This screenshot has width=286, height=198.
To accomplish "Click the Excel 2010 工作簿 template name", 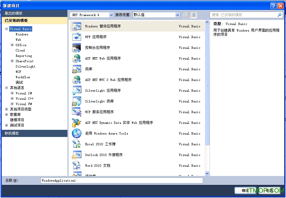I will [x=100, y=144].
